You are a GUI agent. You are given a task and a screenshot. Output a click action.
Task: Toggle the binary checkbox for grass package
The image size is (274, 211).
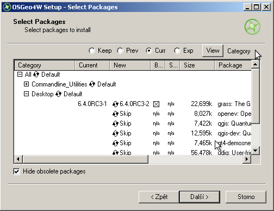pyautogui.click(x=156, y=104)
